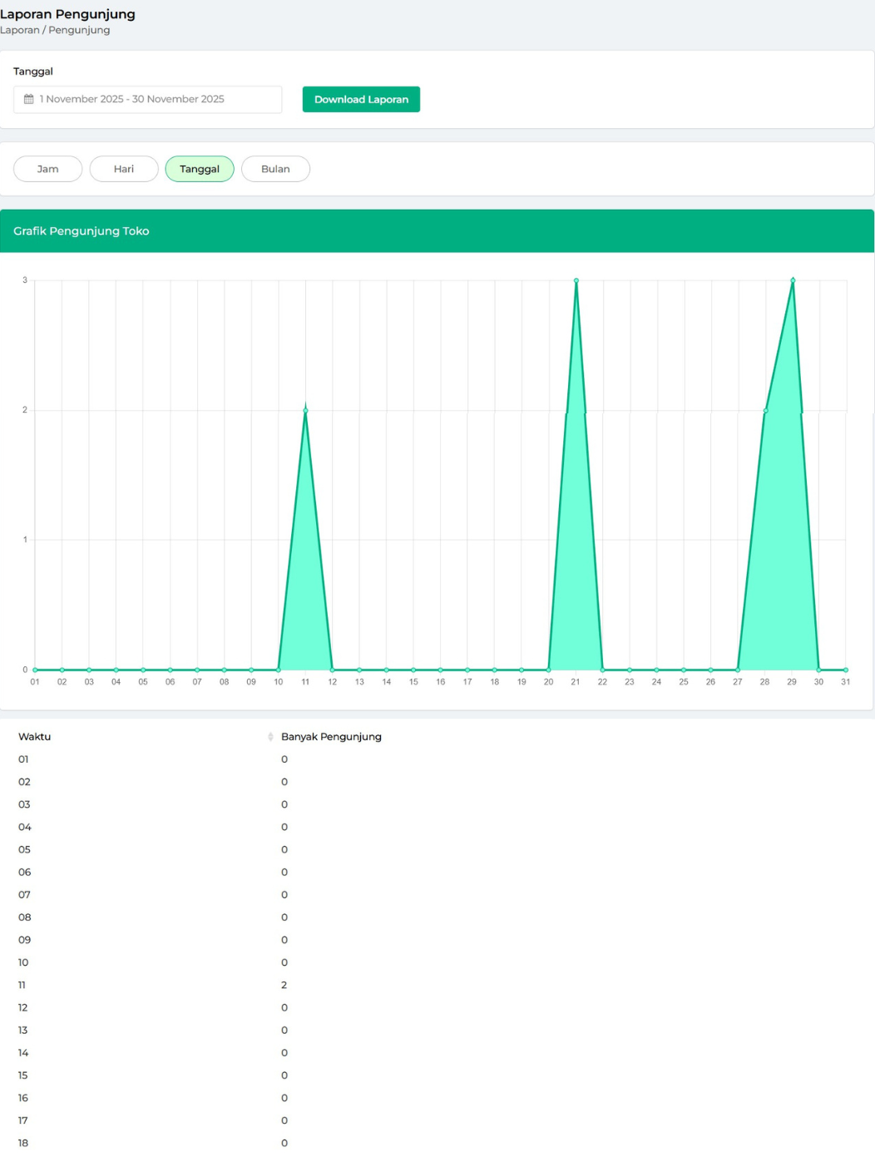Click the peak data point at date 21

(x=576, y=281)
